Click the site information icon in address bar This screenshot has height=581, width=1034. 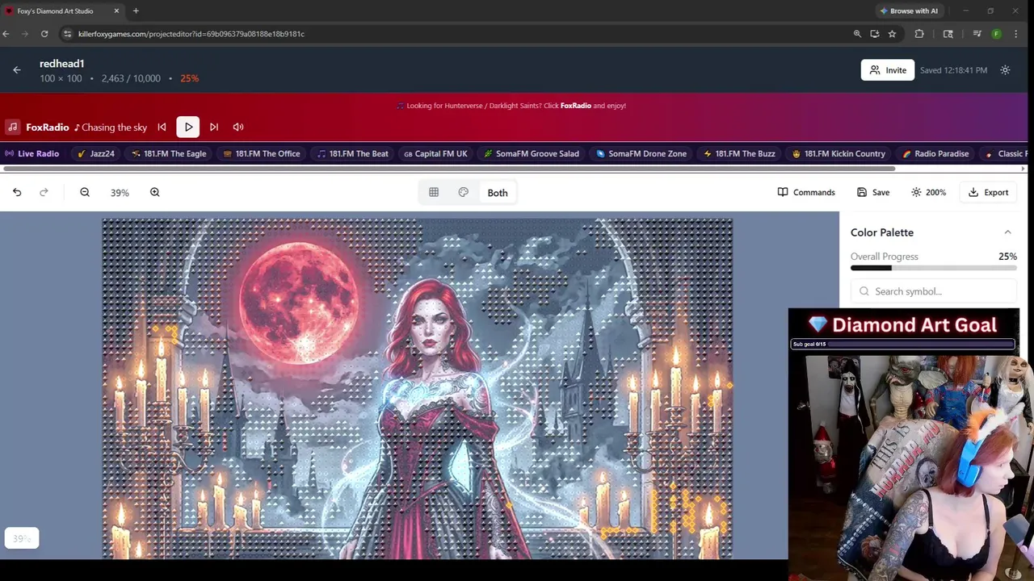pos(68,34)
